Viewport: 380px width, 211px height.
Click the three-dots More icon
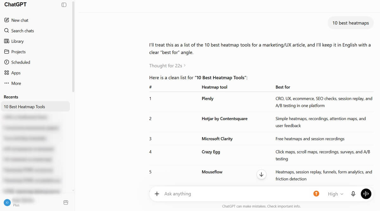point(7,83)
